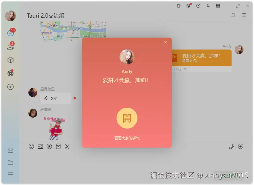Screen dimensions: 254x185
Task: Open the video player icon in the titlebar
Action: click(198, 6)
